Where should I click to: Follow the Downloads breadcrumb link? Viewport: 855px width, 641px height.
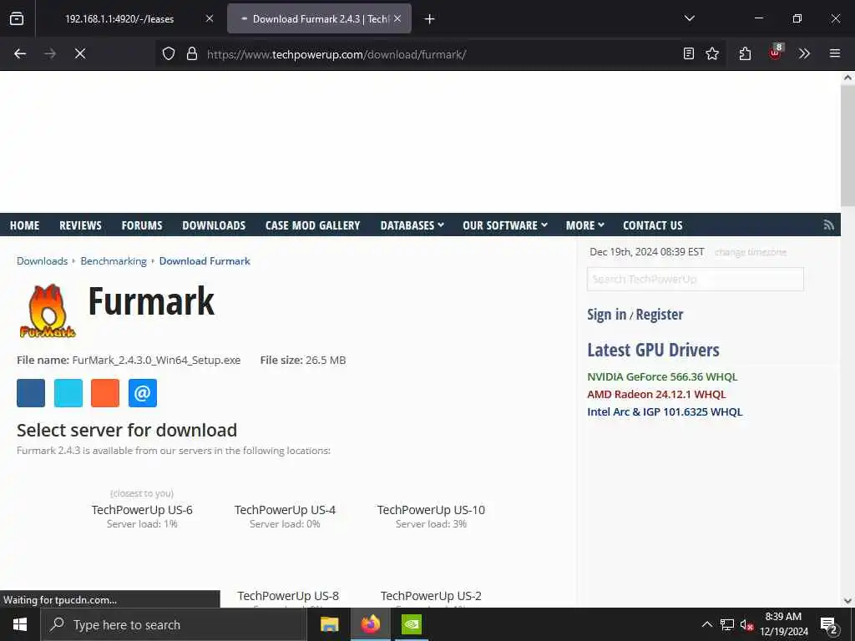point(42,261)
